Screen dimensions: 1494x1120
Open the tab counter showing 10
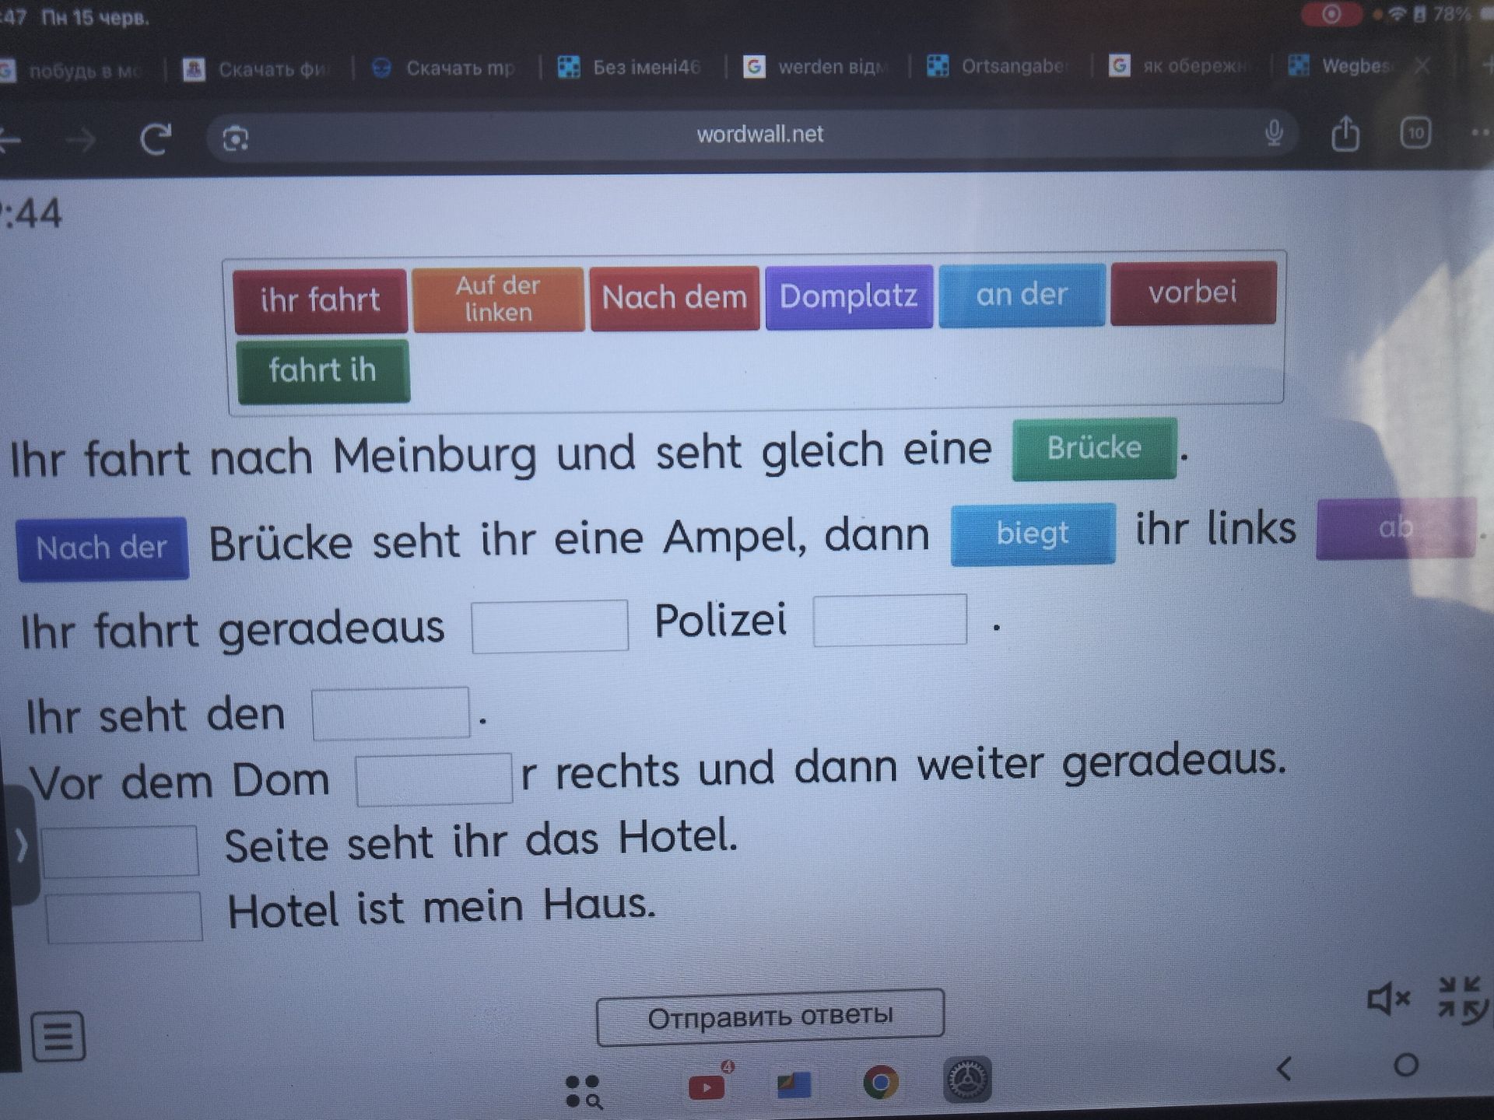[1415, 133]
